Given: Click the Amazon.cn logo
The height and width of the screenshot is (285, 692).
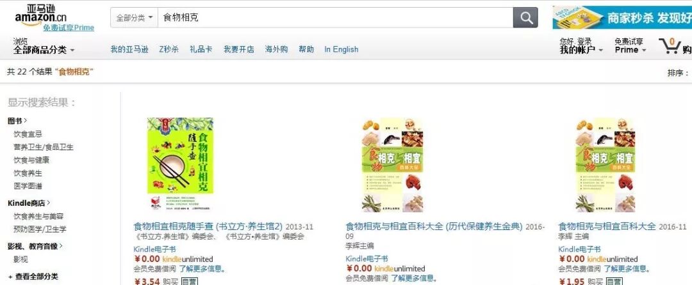Looking at the screenshot, I should click(40, 15).
